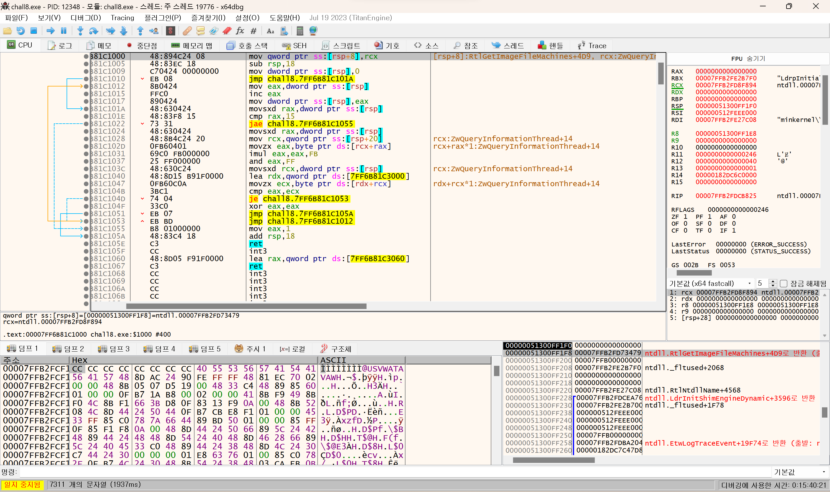Toggle the 잠금 해제됨 checkbox

click(784, 283)
